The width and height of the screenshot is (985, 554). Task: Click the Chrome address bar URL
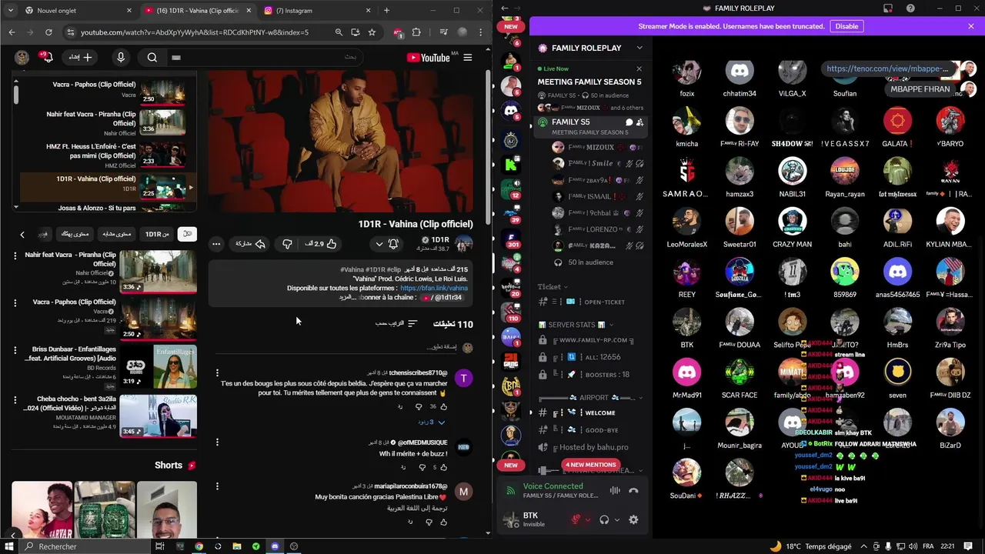tap(195, 32)
